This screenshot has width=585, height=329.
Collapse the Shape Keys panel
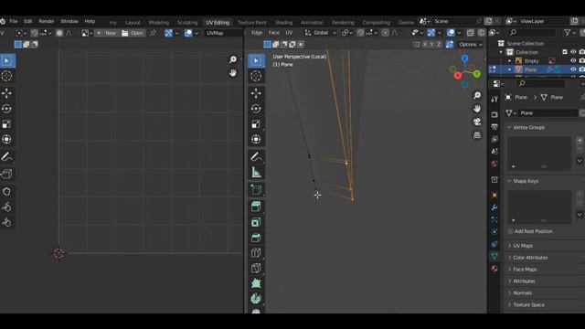[x=526, y=181]
